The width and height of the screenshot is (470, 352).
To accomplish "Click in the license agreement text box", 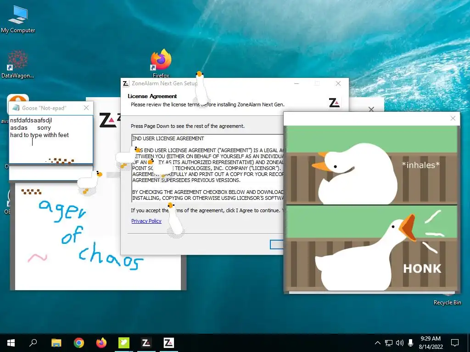I will (x=207, y=168).
